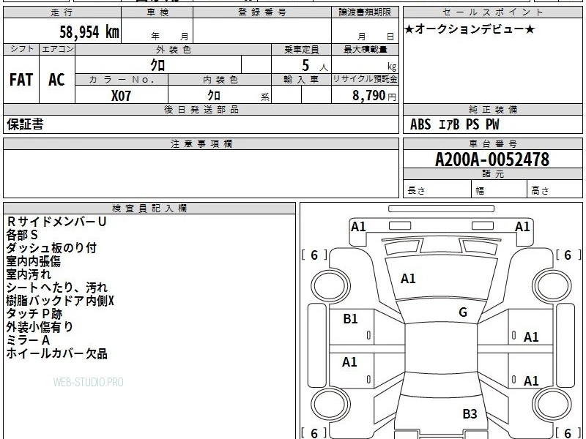Image resolution: width=586 pixels, height=439 pixels.
Task: Select the note line タッチP跡
Action: coord(34,314)
